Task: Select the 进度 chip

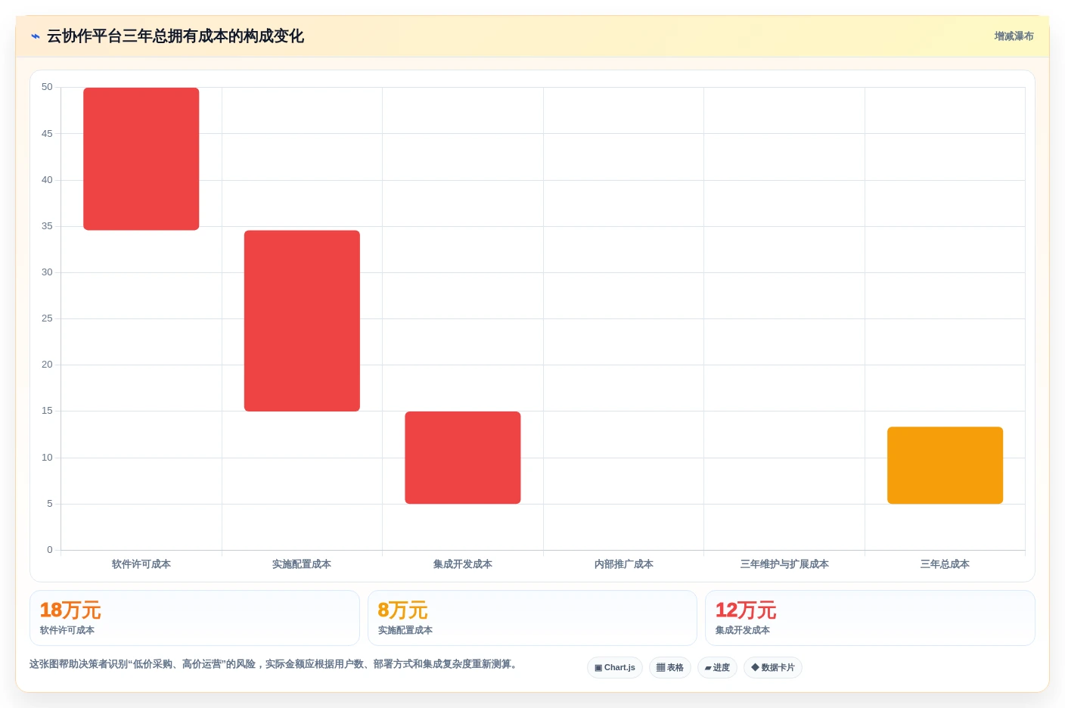Action: tap(717, 667)
